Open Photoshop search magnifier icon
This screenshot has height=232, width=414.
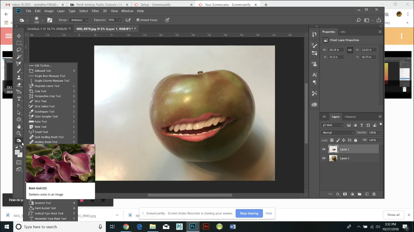point(358,20)
